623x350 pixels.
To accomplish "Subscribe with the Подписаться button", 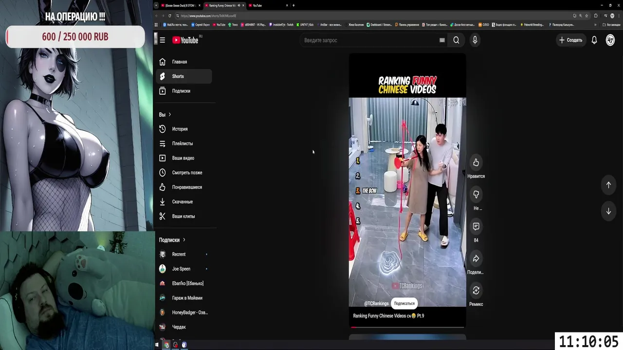I will click(404, 303).
